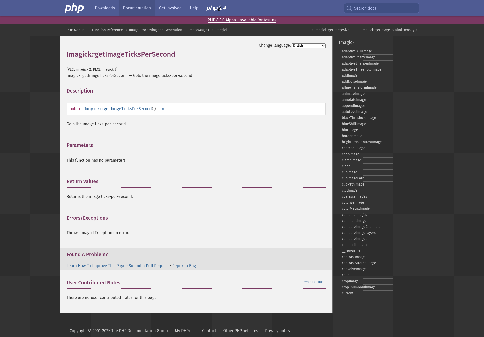The image size is (484, 337).
Task: Click into the Search docs field
Action: click(382, 8)
